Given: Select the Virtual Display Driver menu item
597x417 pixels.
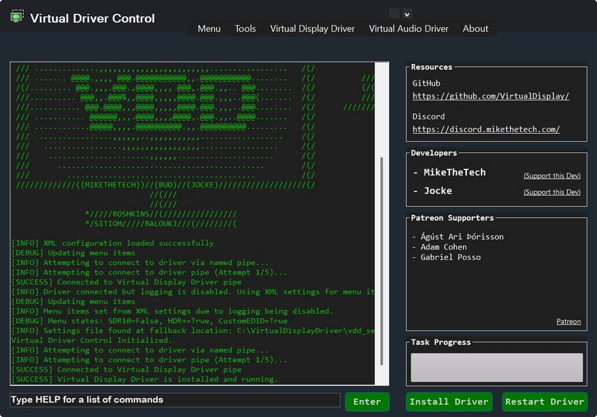Looking at the screenshot, I should [312, 28].
